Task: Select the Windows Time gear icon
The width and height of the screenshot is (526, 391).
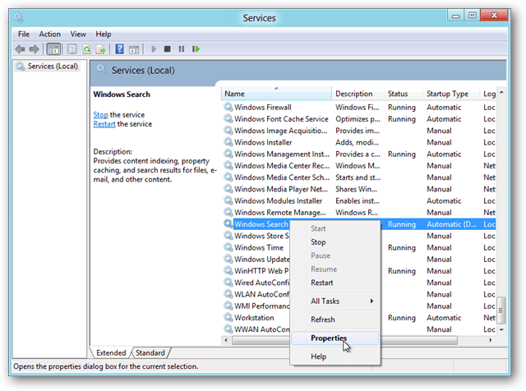Action: [x=228, y=247]
